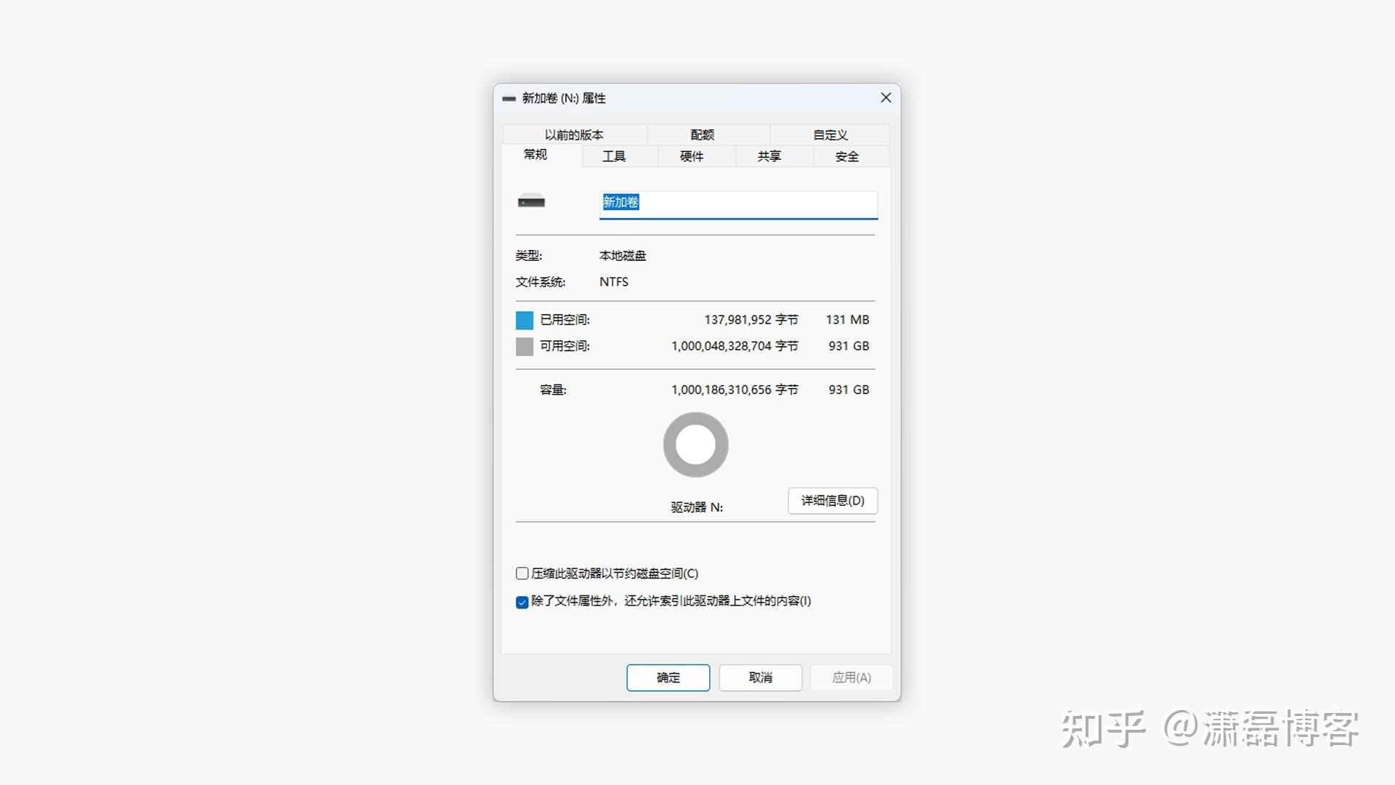Open the 以前的版本 tab
Image resolution: width=1395 pixels, height=785 pixels.
(574, 134)
